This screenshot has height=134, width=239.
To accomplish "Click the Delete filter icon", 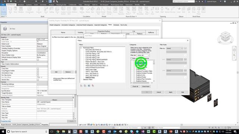I will [x=93, y=86].
